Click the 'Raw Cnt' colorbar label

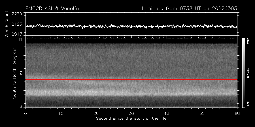[x=248, y=73]
